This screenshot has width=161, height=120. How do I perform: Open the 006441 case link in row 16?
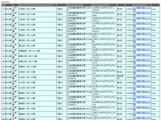142,98
